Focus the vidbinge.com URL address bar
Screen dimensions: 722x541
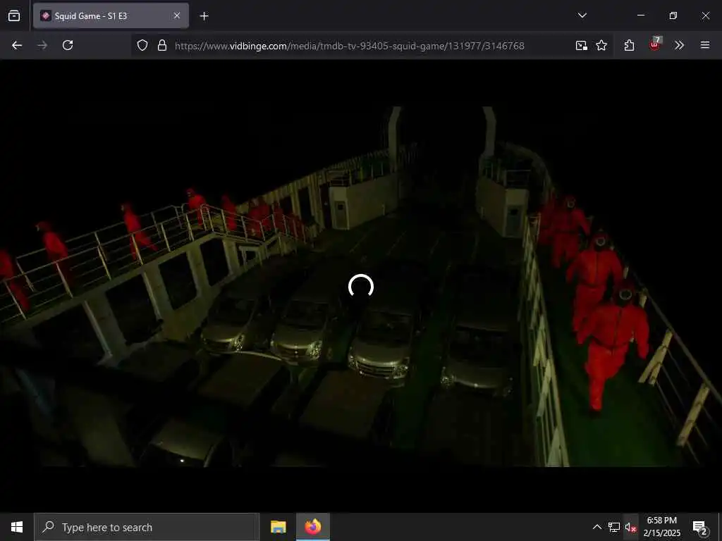point(350,46)
